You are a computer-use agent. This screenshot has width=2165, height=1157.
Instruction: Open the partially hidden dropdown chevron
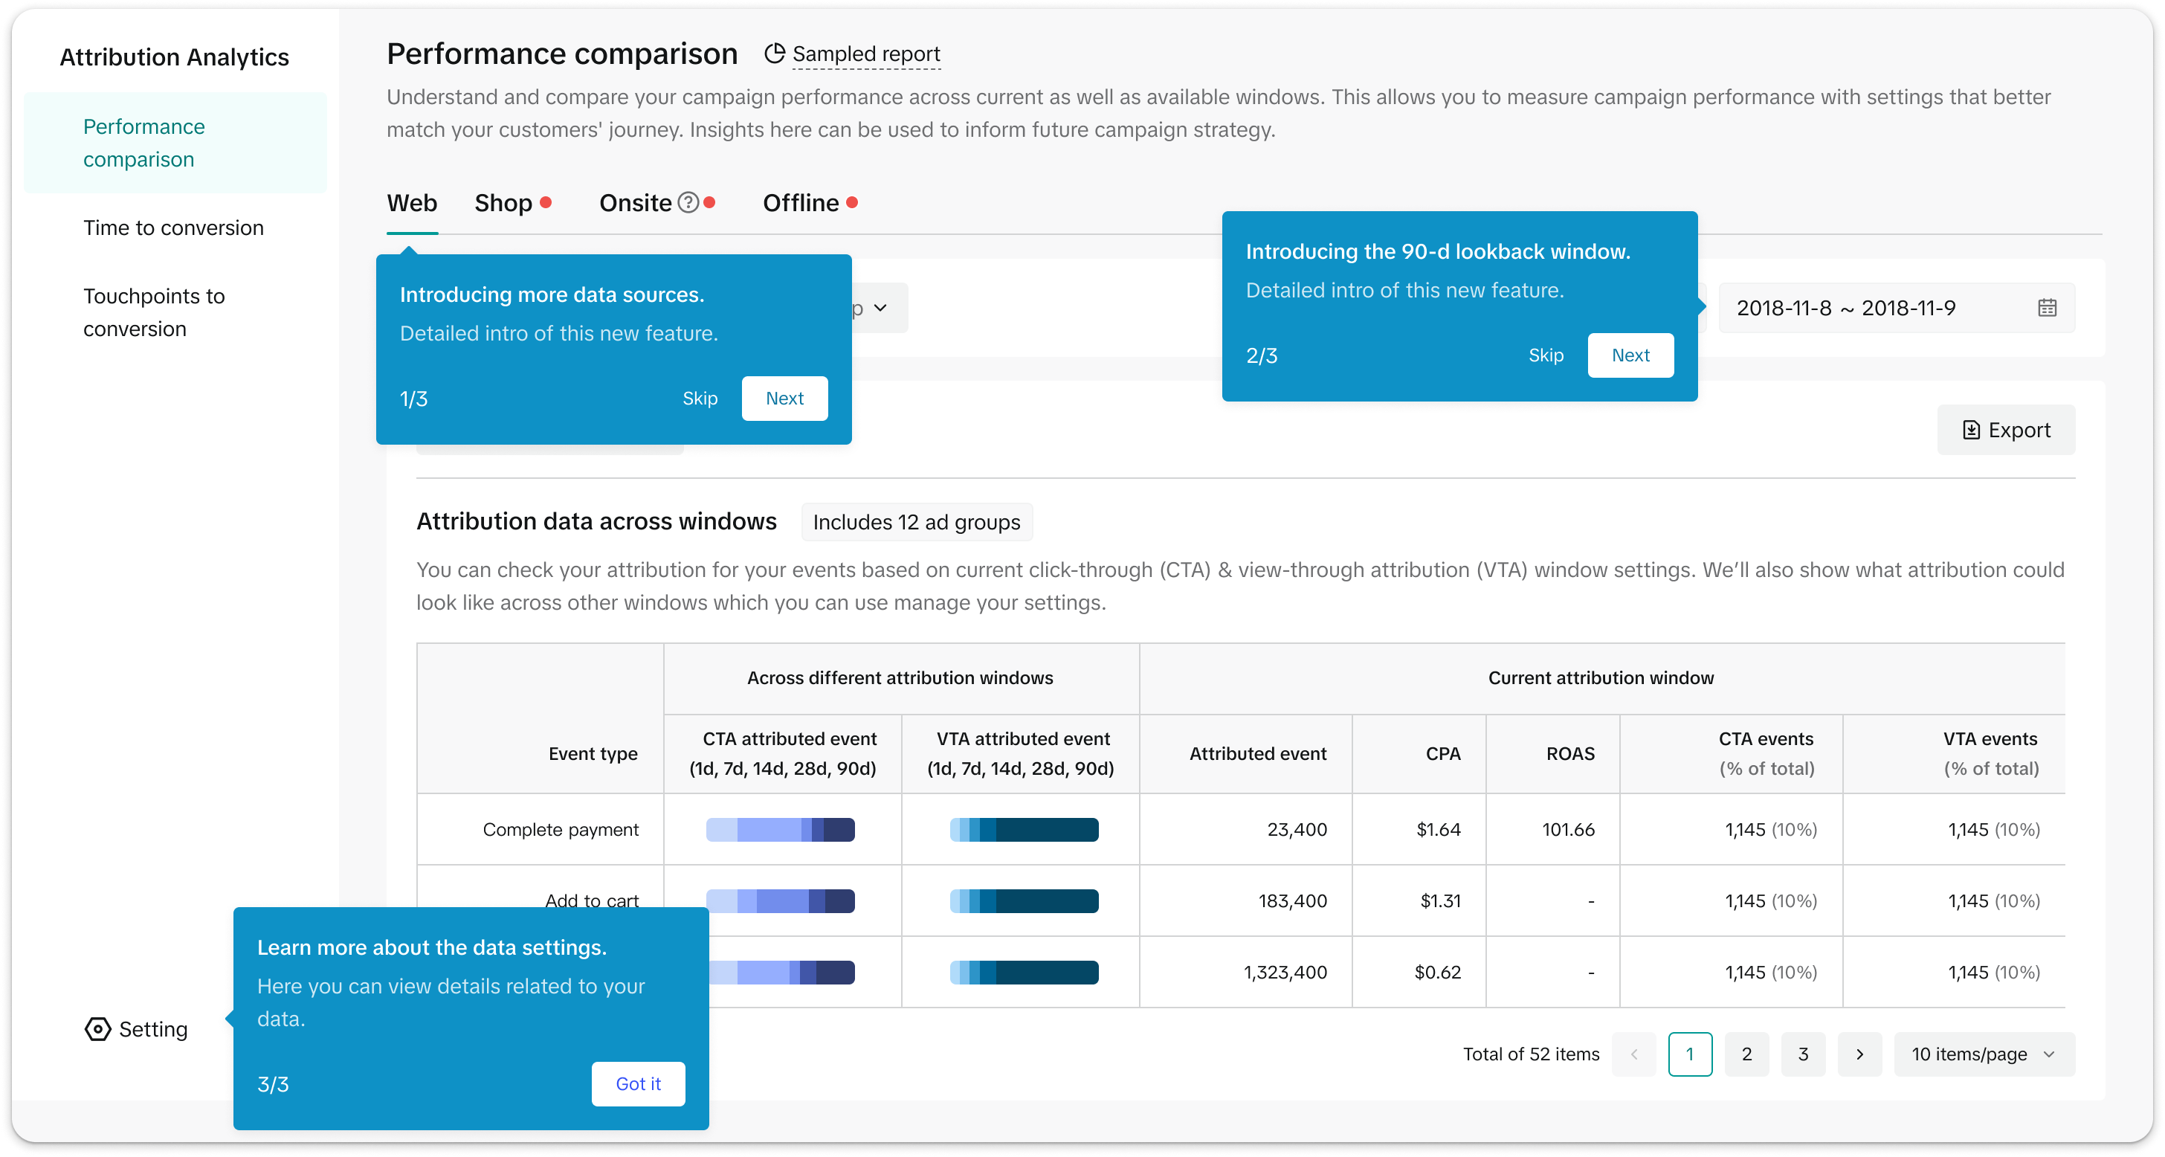tap(880, 308)
